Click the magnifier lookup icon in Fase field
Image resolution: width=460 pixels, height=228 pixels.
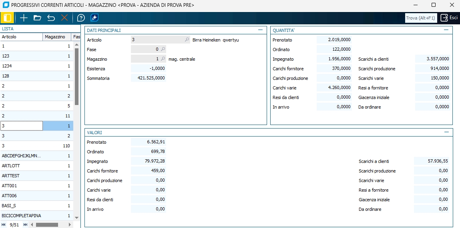163,49
